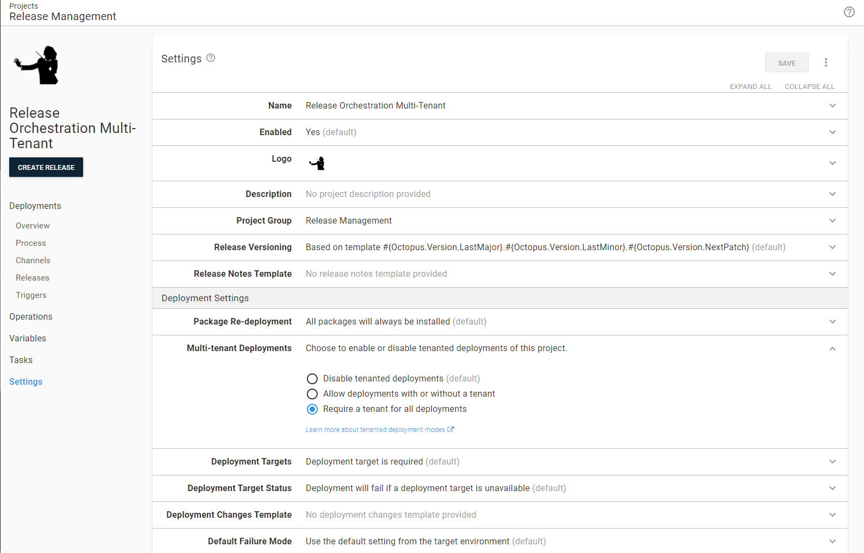
Task: Select Settings in sidebar
Action: click(x=26, y=382)
